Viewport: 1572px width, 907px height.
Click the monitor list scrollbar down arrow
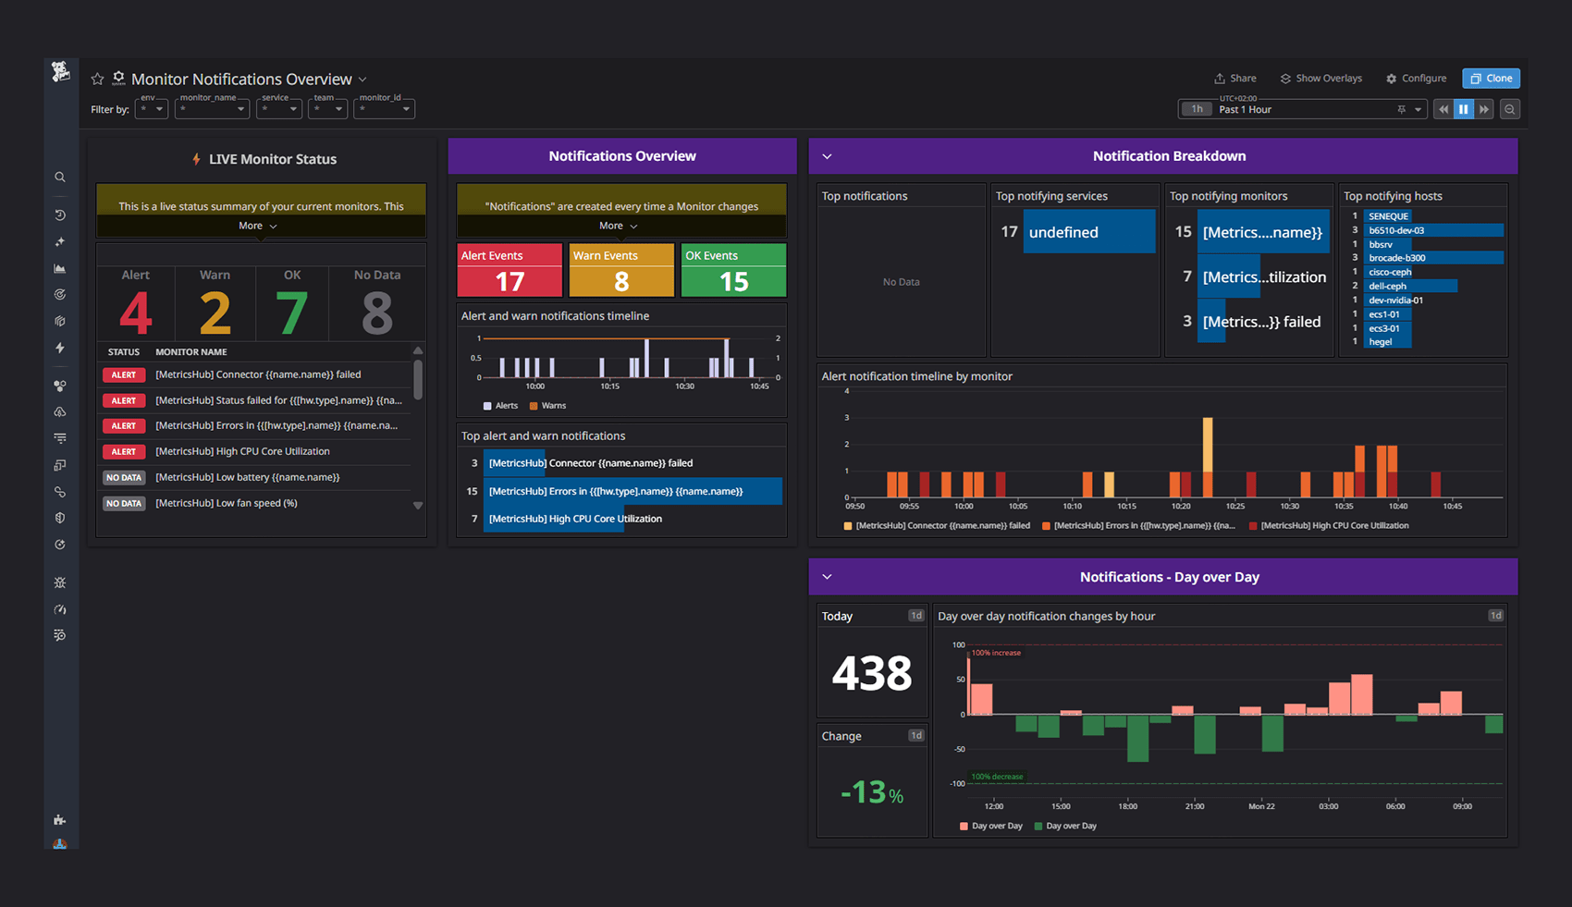tap(418, 506)
